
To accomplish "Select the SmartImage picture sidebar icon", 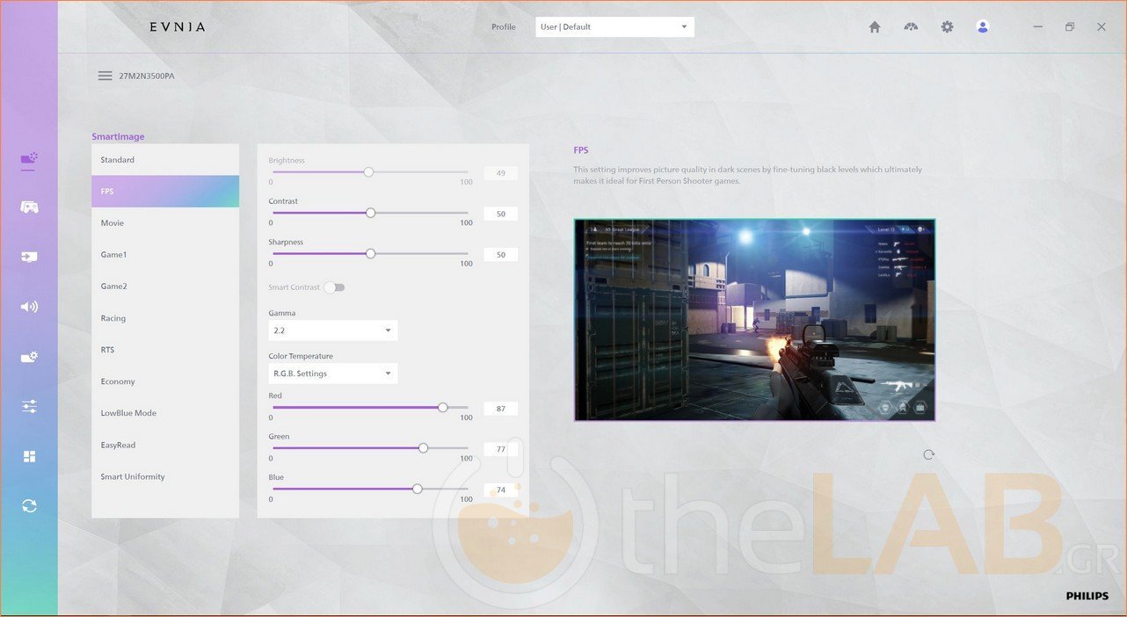I will pyautogui.click(x=29, y=159).
